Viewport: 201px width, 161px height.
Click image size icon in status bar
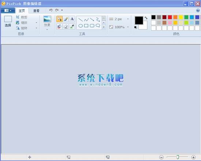click(107, 157)
